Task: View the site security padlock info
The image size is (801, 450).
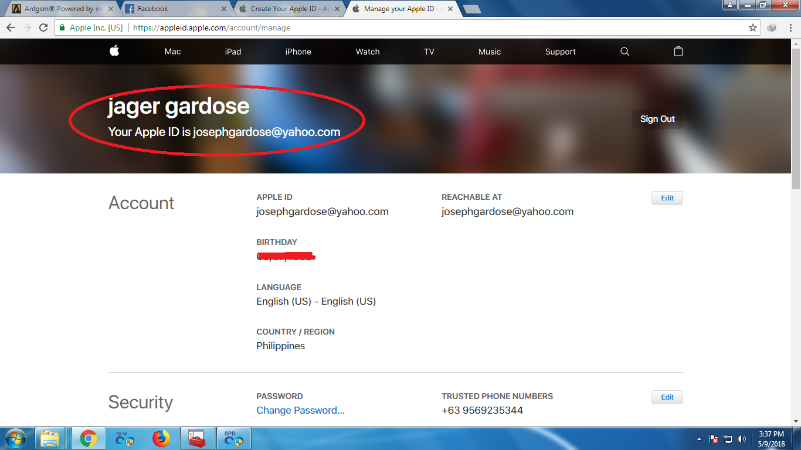Action: pos(62,28)
